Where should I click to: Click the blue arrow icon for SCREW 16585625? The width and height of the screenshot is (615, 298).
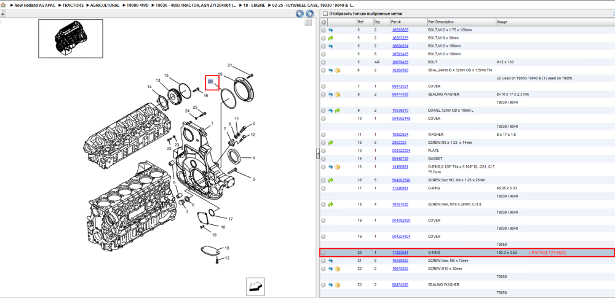click(330, 261)
